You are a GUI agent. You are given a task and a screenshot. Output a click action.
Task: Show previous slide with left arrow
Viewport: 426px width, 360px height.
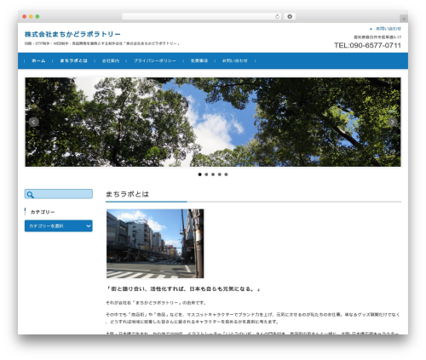(x=34, y=122)
